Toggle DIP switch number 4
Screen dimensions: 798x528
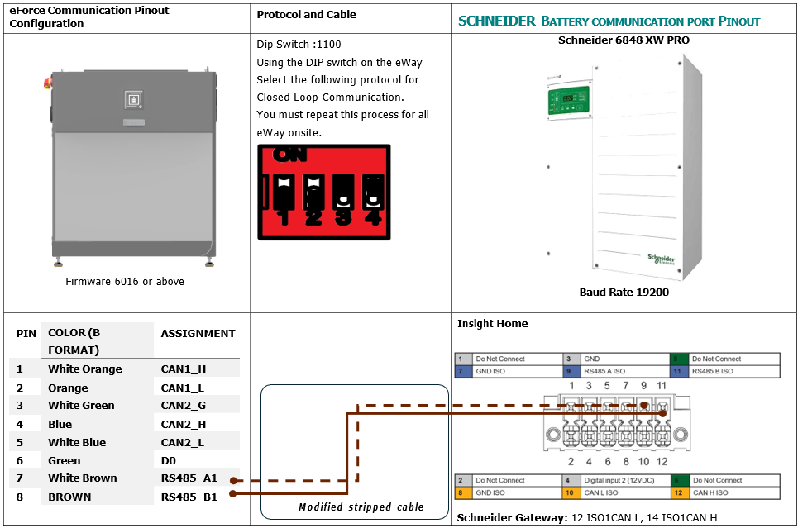[x=373, y=193]
